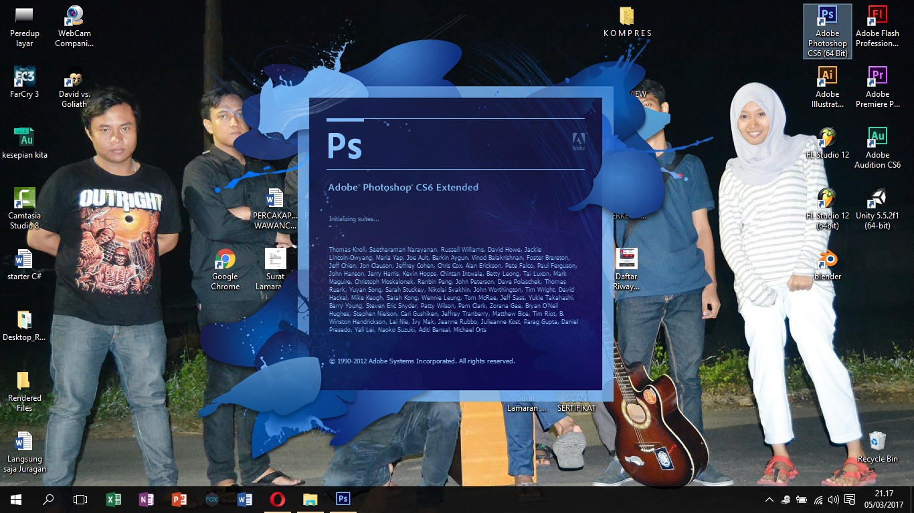
Task: Select the Adobe Audition CS6 desktop shortcut
Action: [x=877, y=148]
